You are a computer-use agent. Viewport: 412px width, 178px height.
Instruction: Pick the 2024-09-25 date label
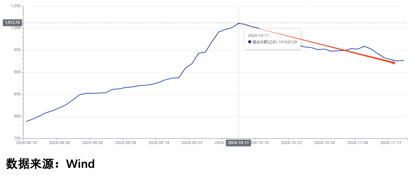(192, 142)
